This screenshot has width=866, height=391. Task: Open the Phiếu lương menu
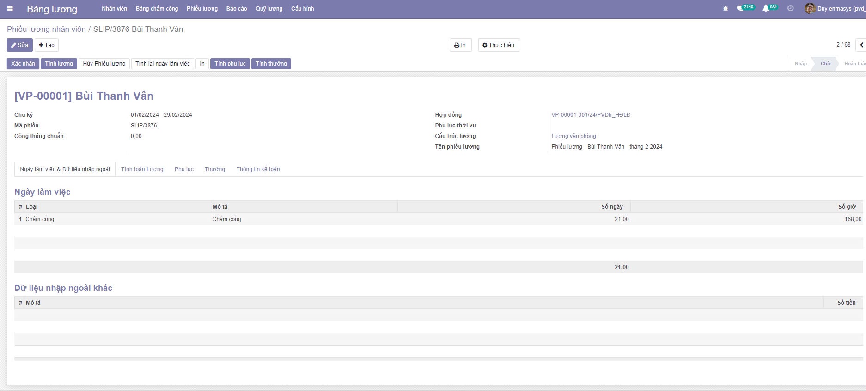(x=202, y=9)
